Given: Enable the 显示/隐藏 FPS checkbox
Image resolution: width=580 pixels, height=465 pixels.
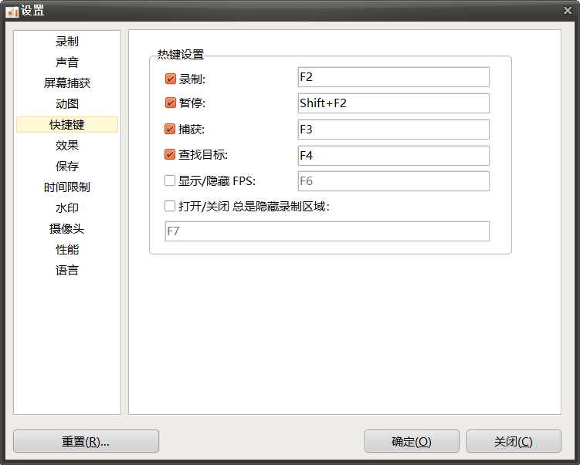Looking at the screenshot, I should (x=170, y=180).
